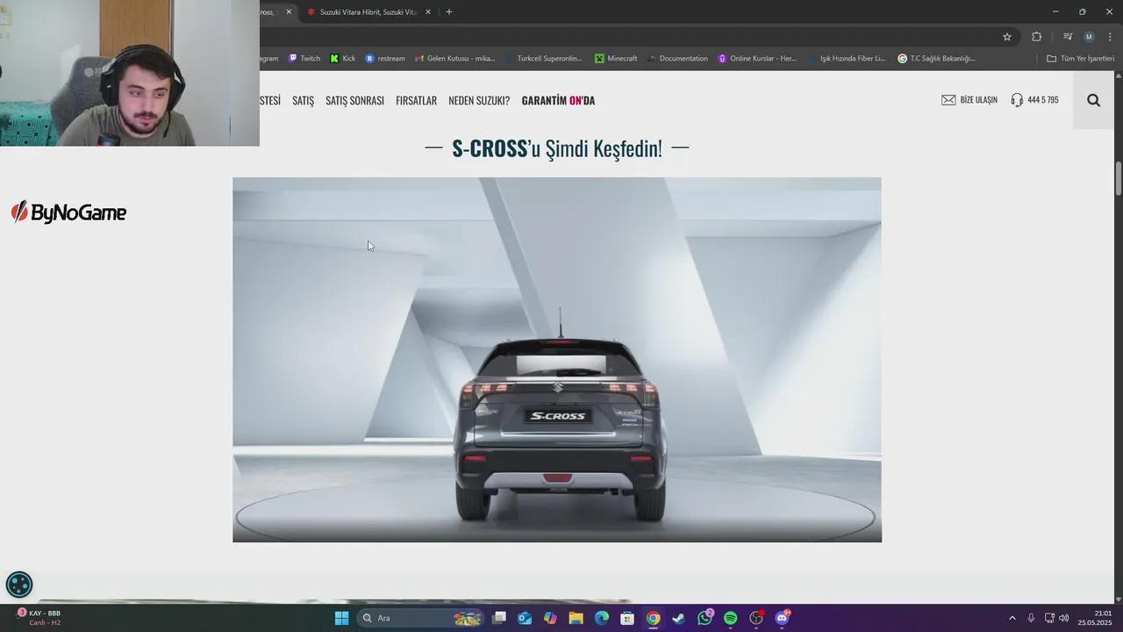Image resolution: width=1123 pixels, height=632 pixels.
Task: Open the restream bookmark
Action: tap(385, 59)
